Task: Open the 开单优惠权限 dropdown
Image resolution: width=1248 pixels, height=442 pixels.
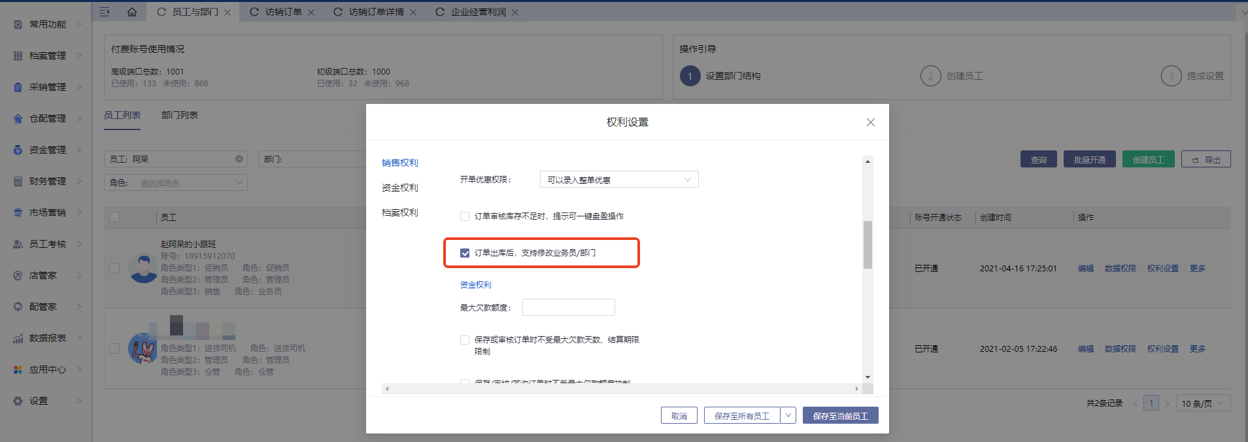Action: pos(618,180)
